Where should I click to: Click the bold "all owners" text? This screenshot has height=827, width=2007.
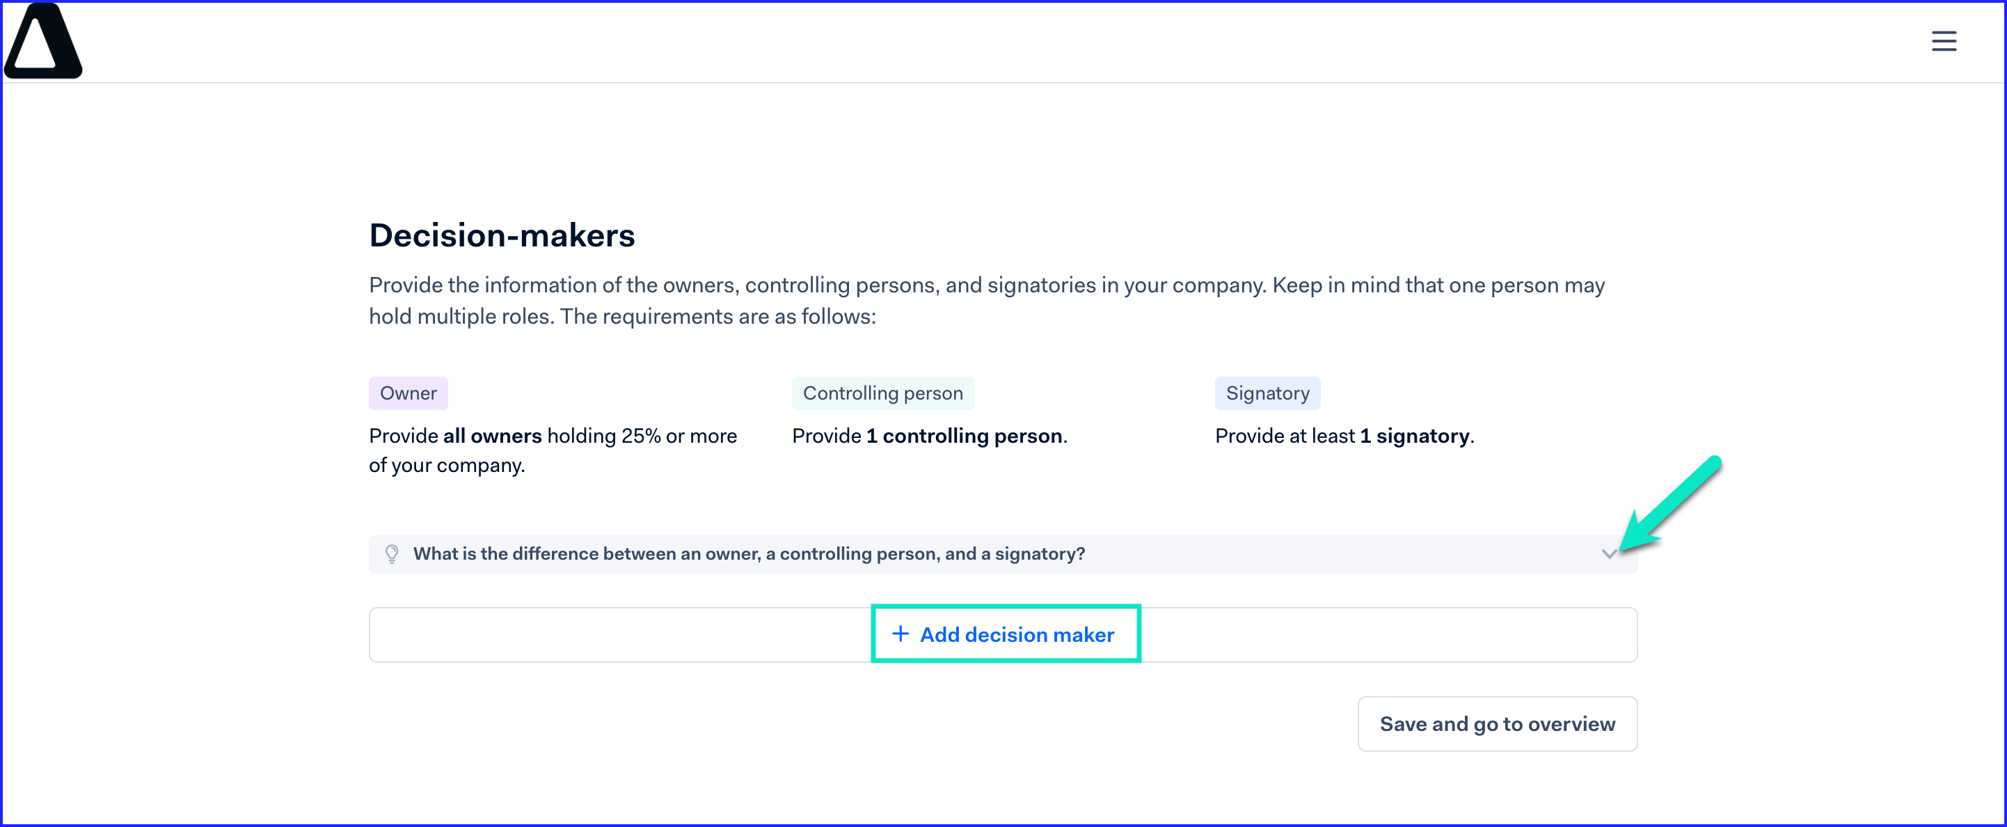[493, 436]
